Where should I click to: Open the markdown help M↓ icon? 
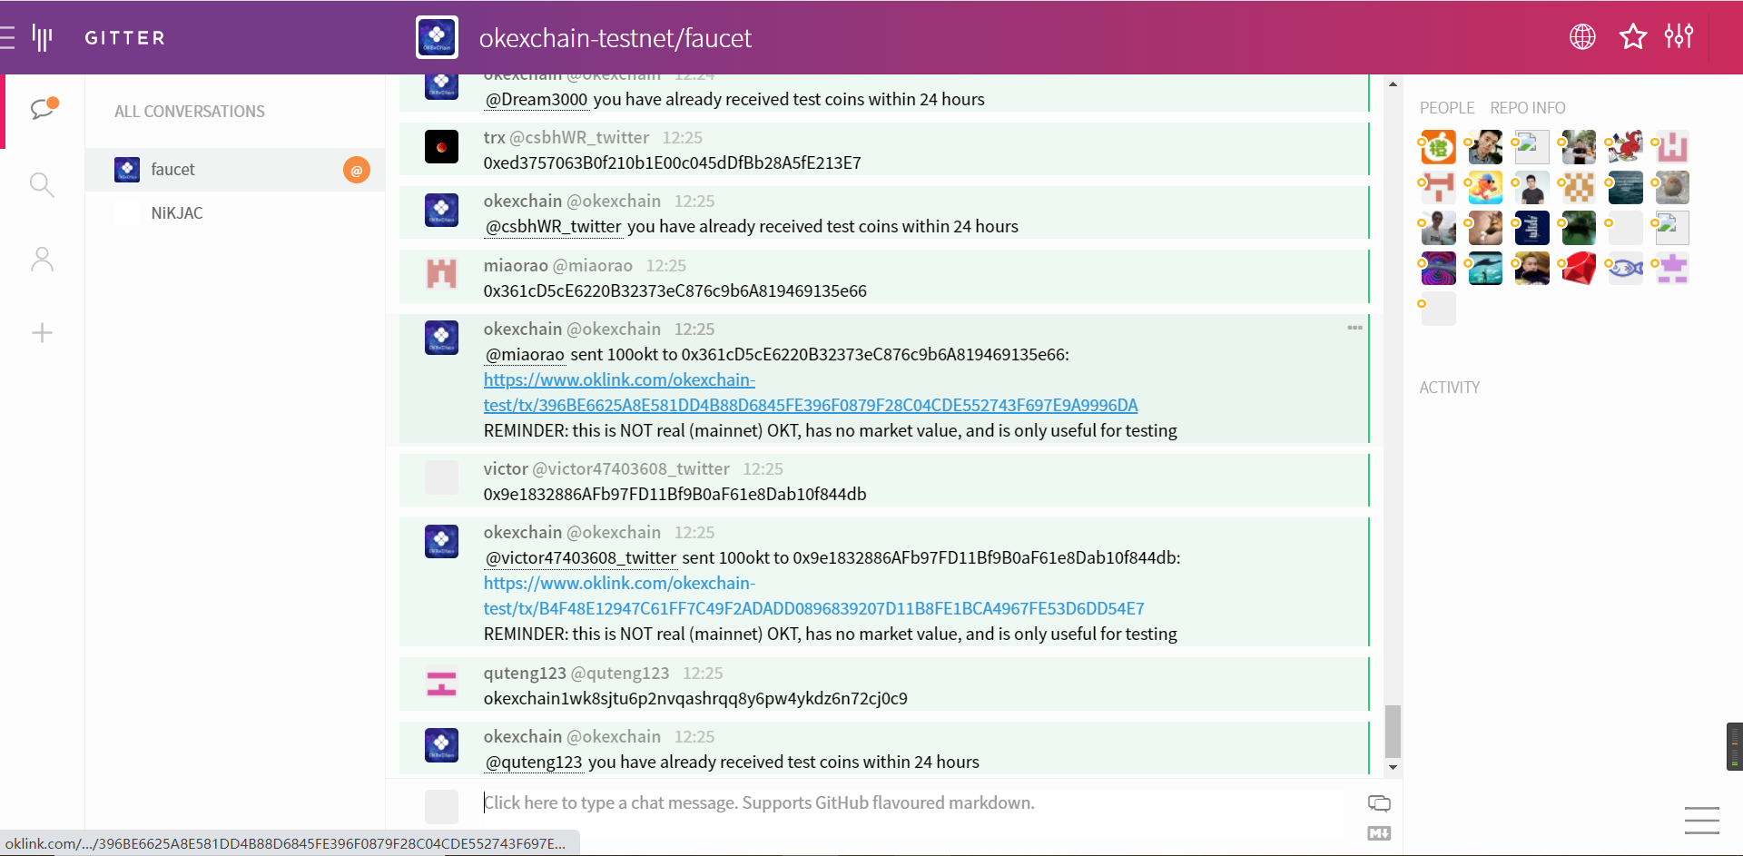(1379, 833)
